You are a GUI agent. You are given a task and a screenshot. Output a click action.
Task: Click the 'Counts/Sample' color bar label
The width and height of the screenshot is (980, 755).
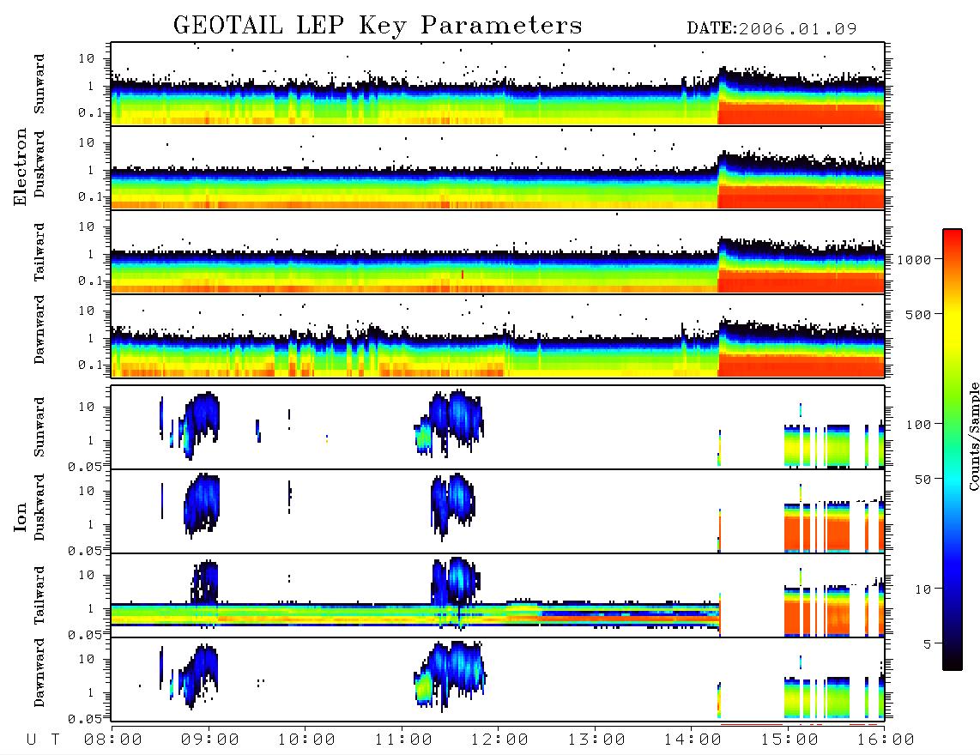(973, 436)
